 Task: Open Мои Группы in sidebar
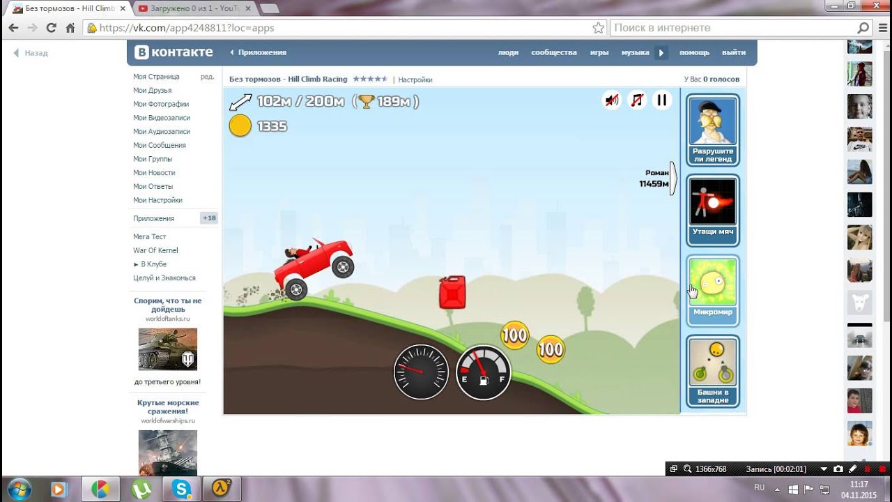(153, 159)
